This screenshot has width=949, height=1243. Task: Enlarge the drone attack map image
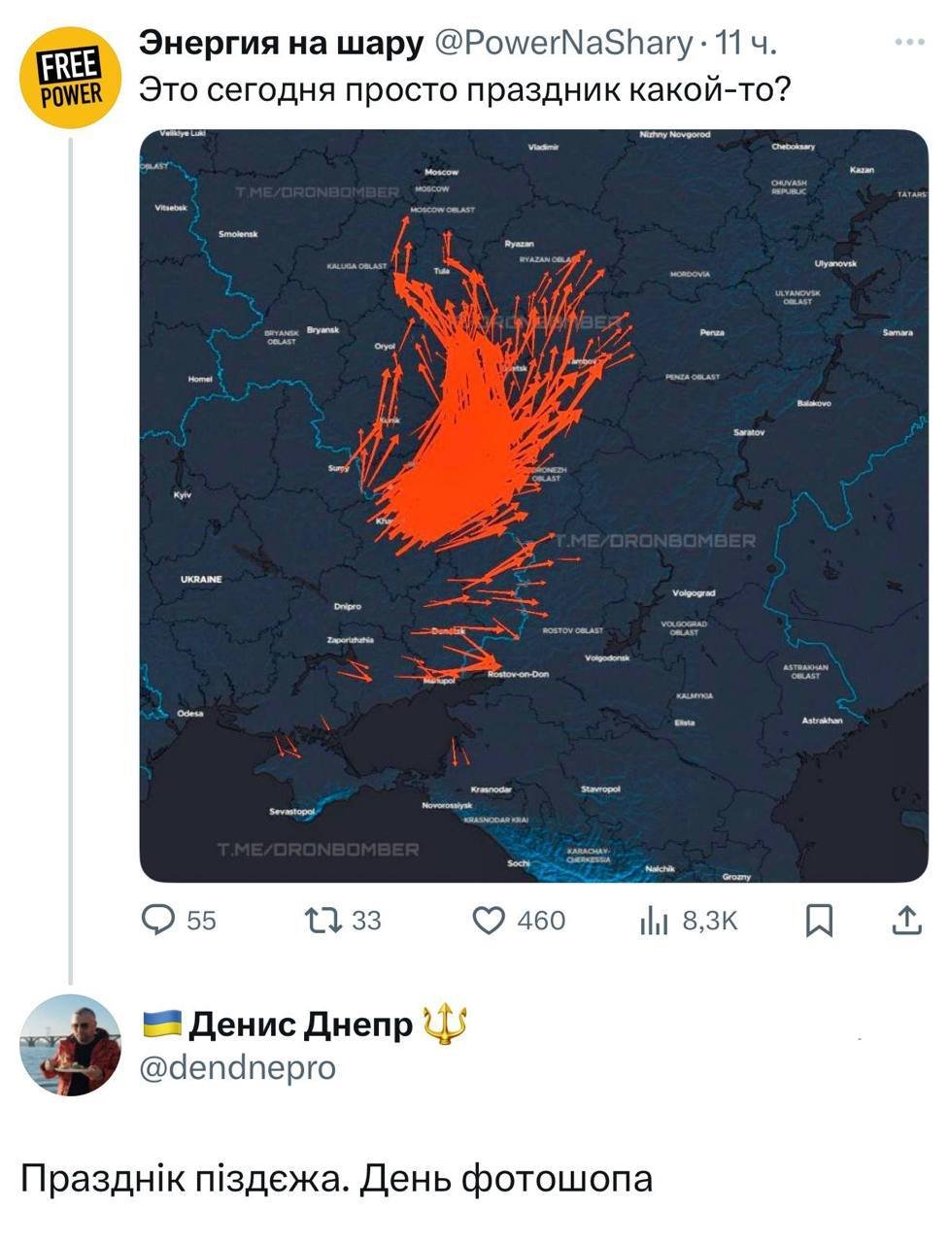[x=534, y=505]
